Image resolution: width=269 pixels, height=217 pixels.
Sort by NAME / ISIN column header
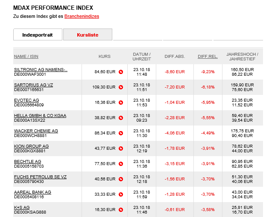coord(26,57)
